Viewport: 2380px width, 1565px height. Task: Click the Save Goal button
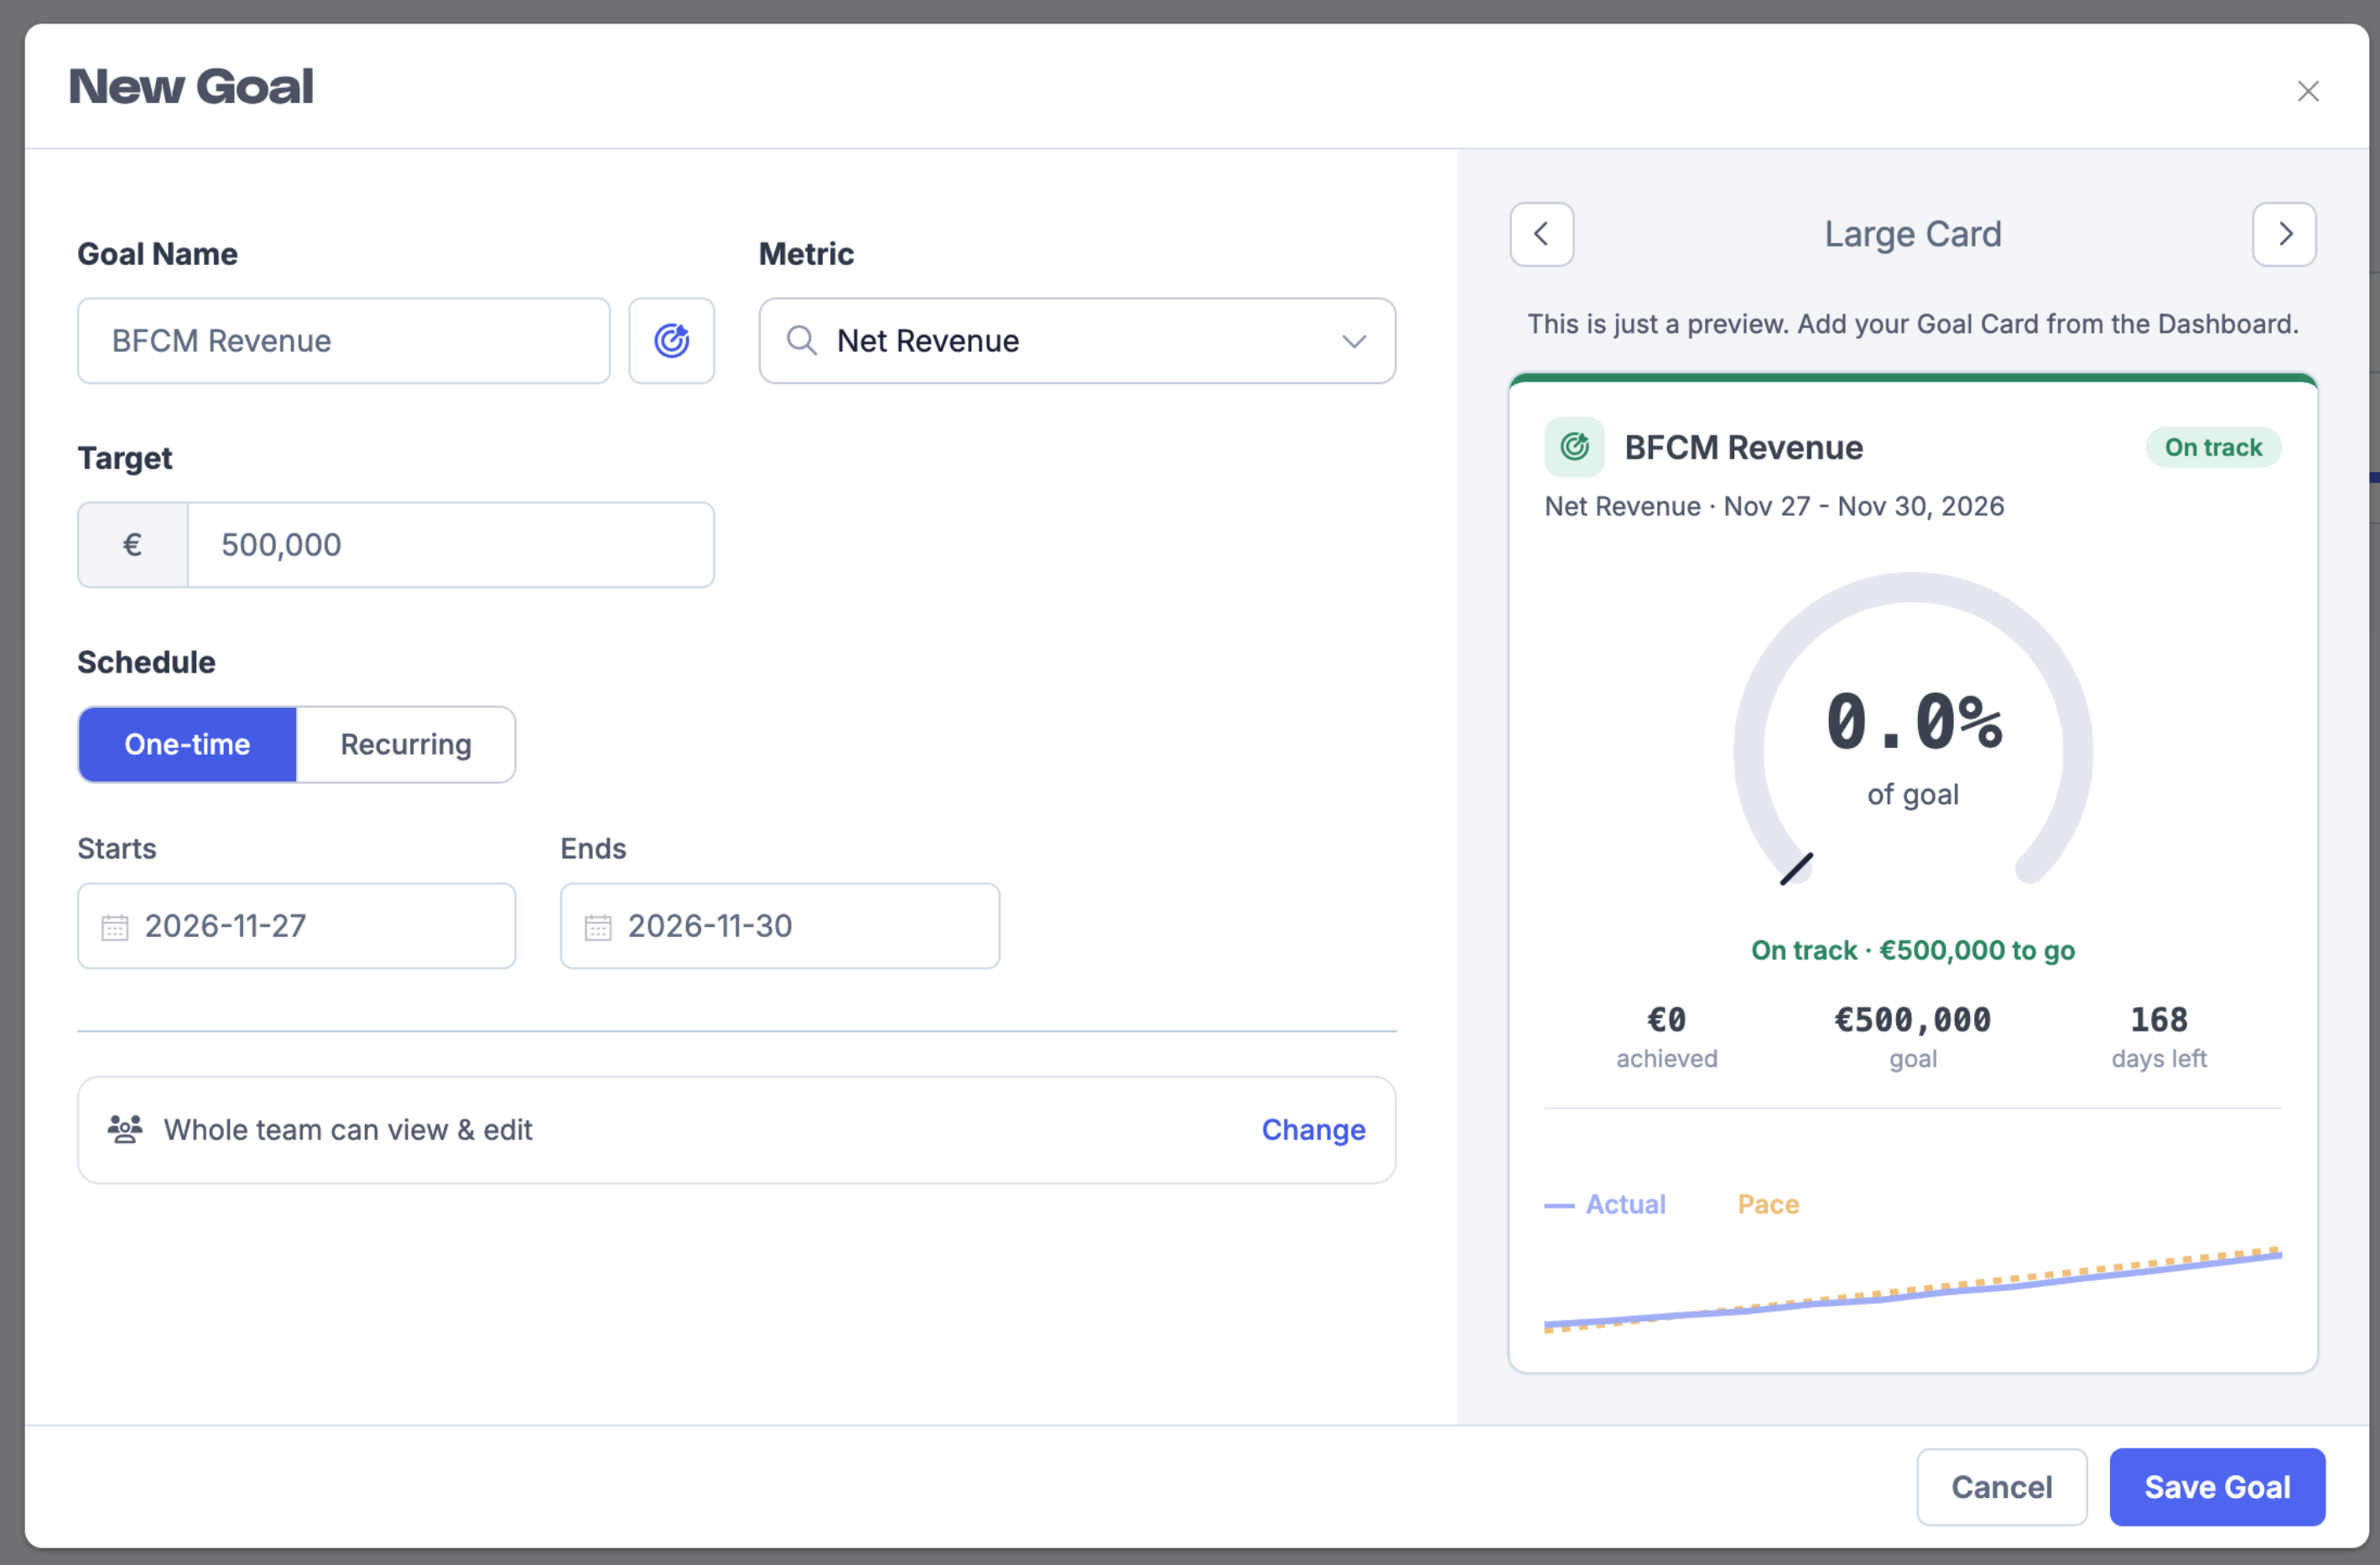click(x=2217, y=1487)
